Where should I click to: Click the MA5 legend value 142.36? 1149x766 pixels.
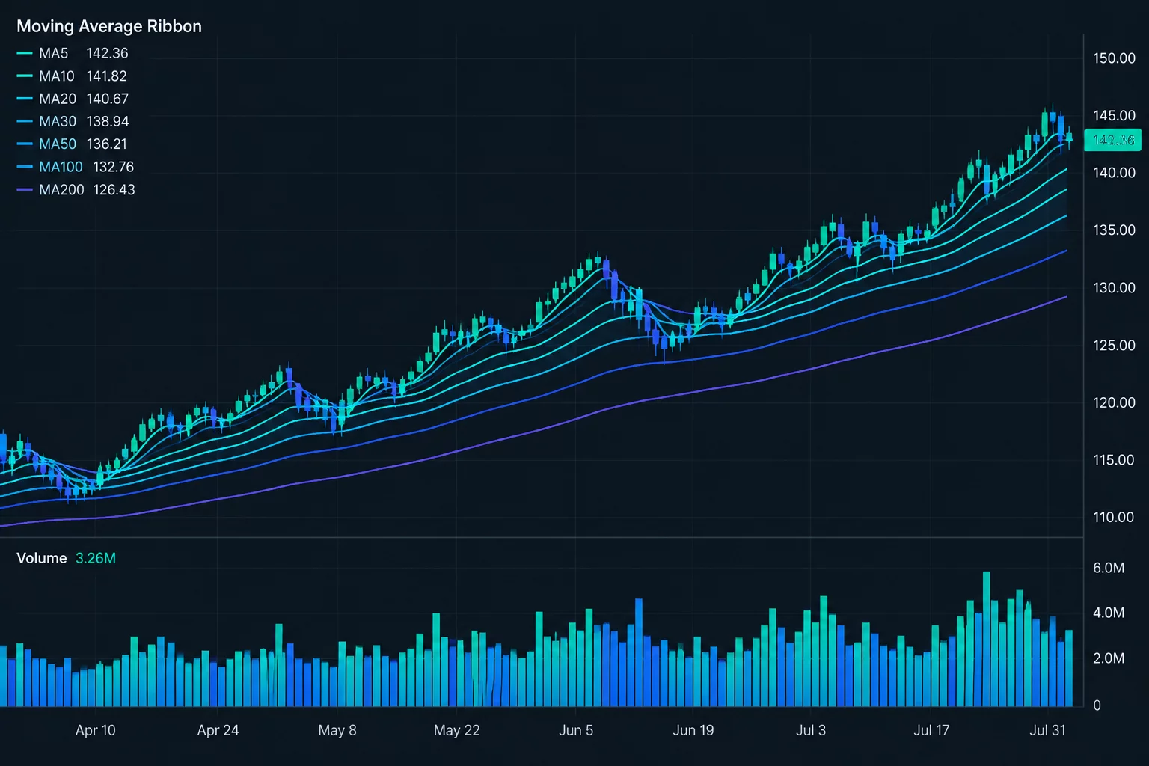pos(107,53)
